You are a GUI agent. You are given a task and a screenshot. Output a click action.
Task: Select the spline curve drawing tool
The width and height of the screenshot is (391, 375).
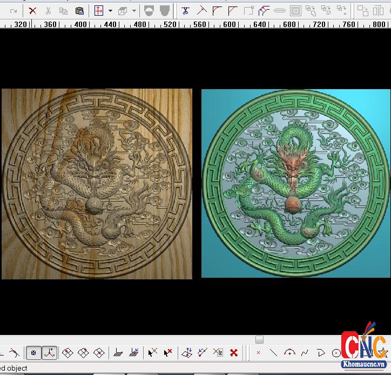click(x=305, y=353)
